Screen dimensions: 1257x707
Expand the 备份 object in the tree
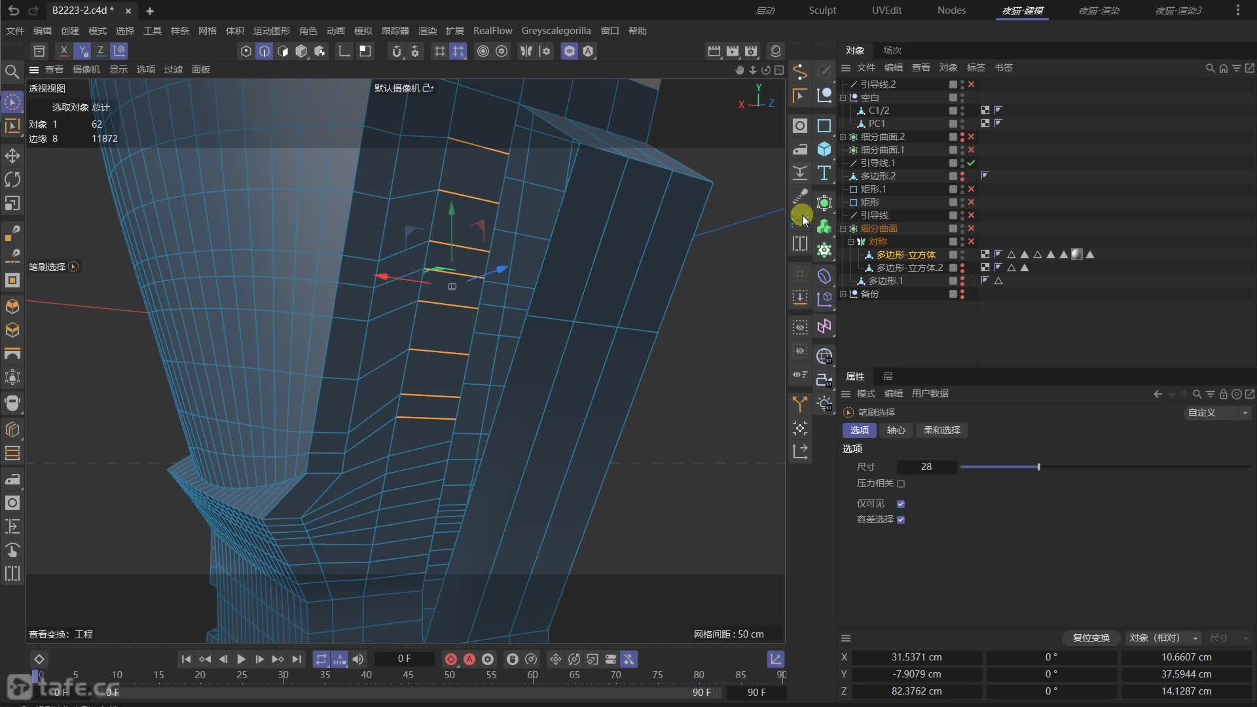(843, 294)
